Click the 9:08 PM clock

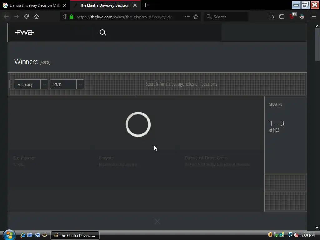pos(308,235)
